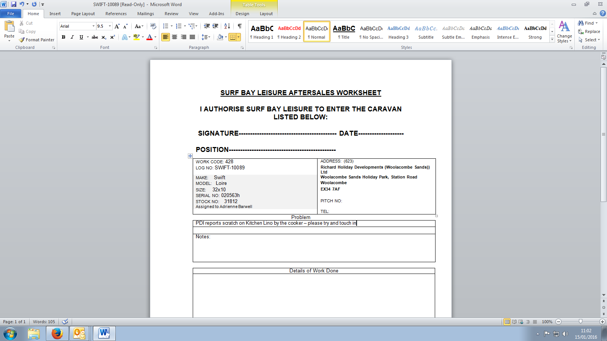Click the volume speaker icon in system tray
Screen dimensions: 607x341
pos(565,334)
